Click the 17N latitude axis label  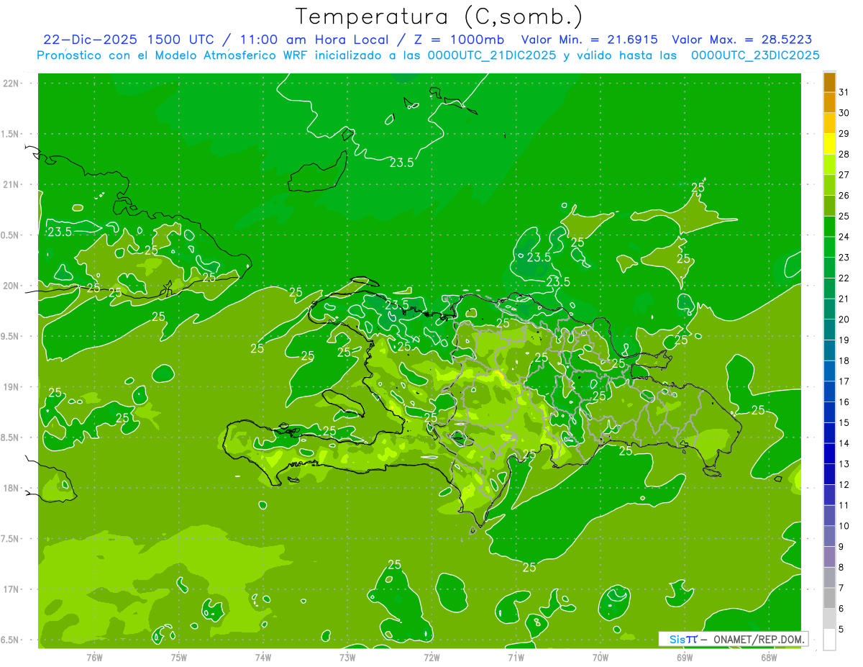coord(11,589)
